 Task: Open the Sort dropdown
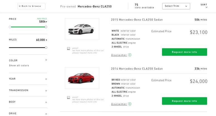tap(204, 6)
